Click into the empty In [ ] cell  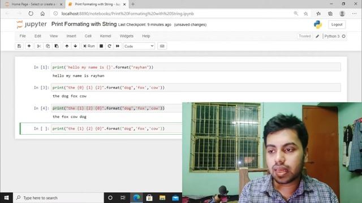coord(117,129)
